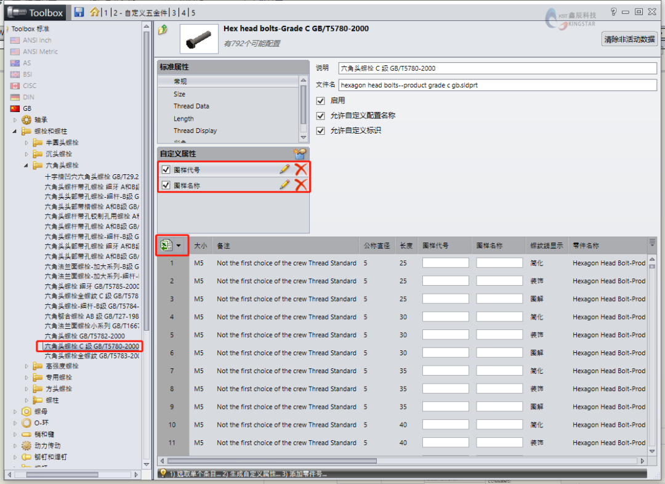Select 六角头螺栓 C 级 GB/T5780-2000 item
Image resolution: width=665 pixels, height=484 pixels.
coord(92,346)
